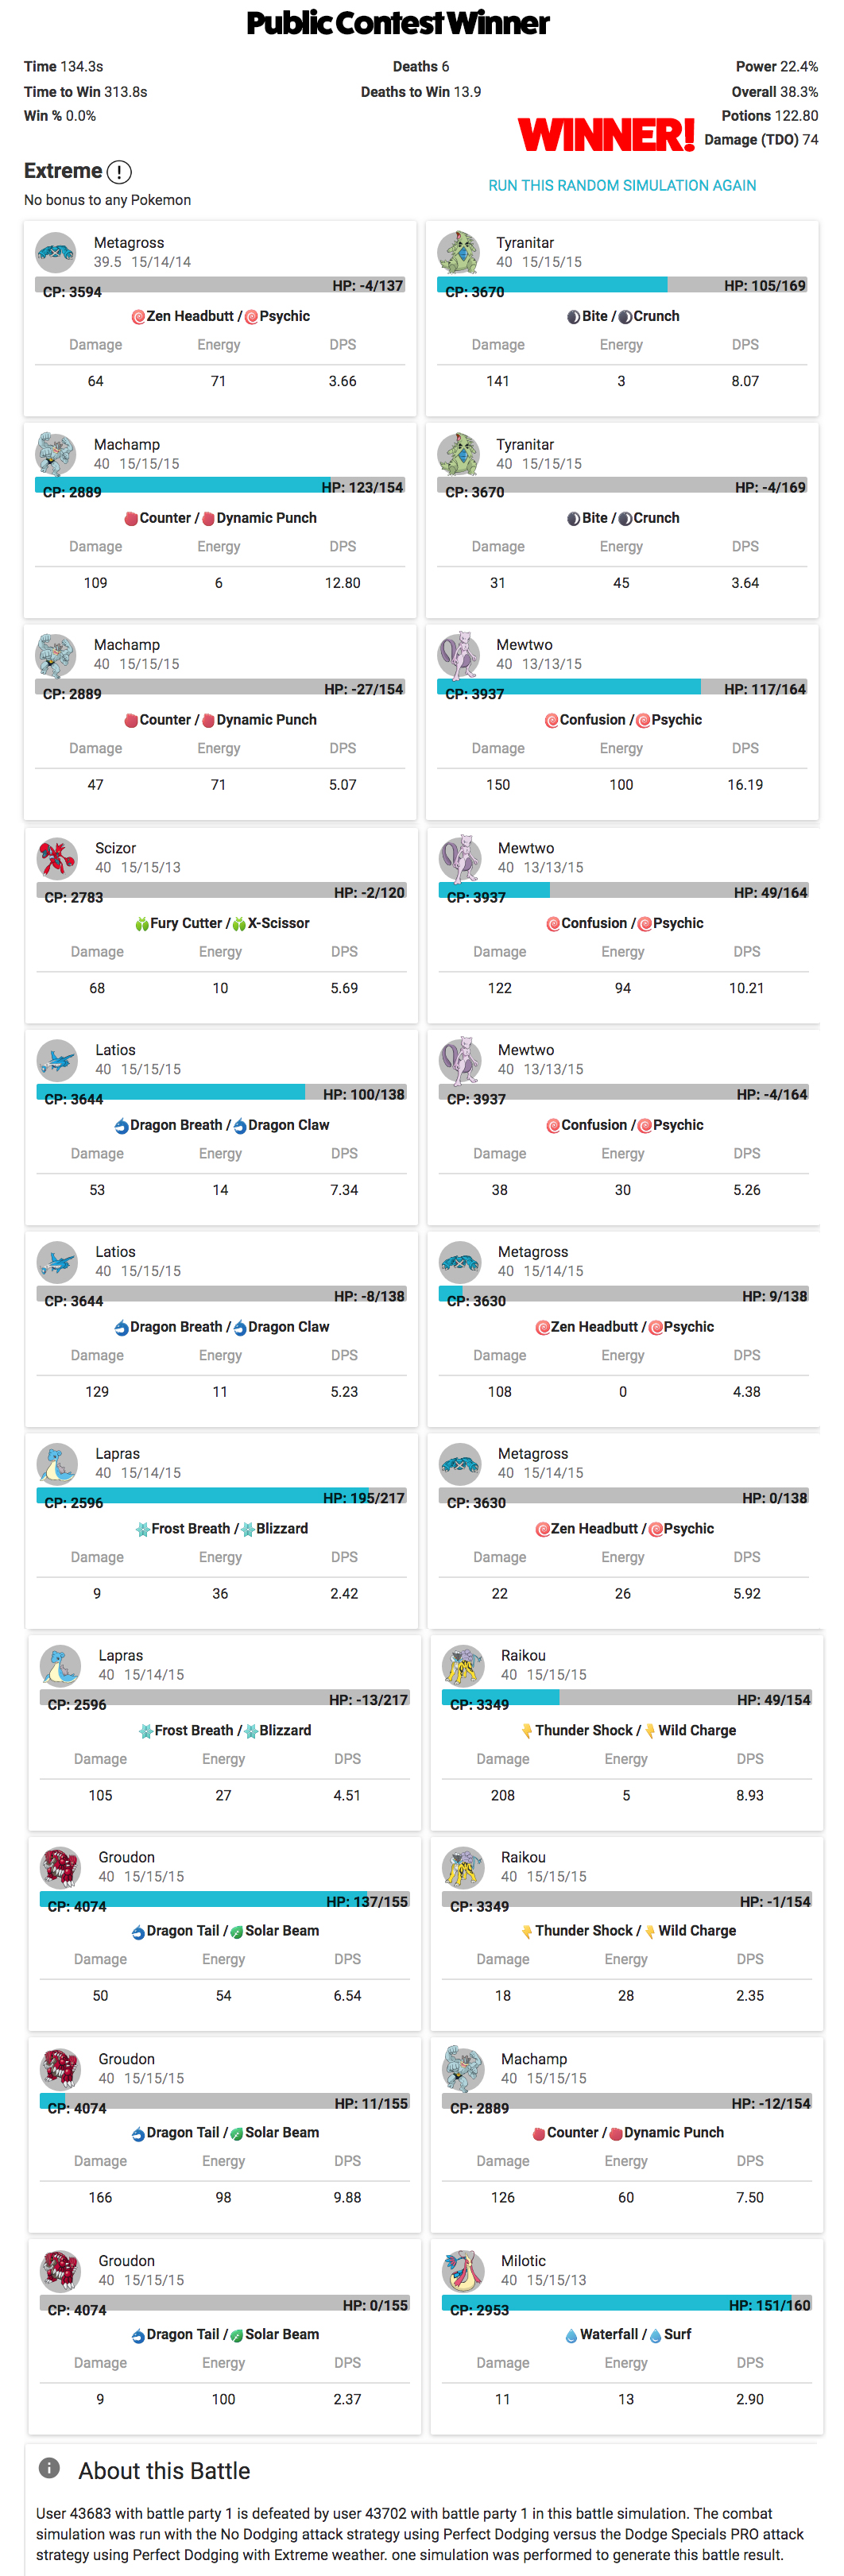Screen dimensions: 844x2576
Task: Click the first Metagross avatar icon
Action: click(x=56, y=253)
